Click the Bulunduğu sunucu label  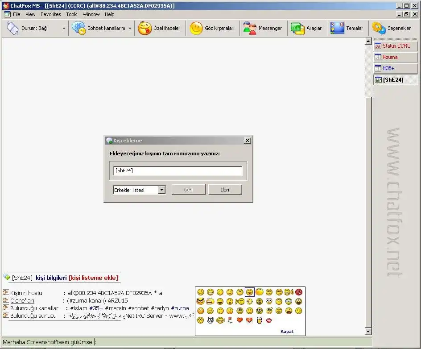33,316
